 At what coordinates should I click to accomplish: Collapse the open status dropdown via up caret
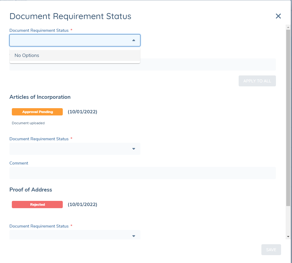[x=134, y=40]
